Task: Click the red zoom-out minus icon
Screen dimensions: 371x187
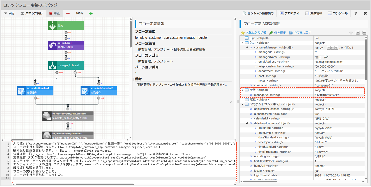Action: pyautogui.click(x=68, y=13)
